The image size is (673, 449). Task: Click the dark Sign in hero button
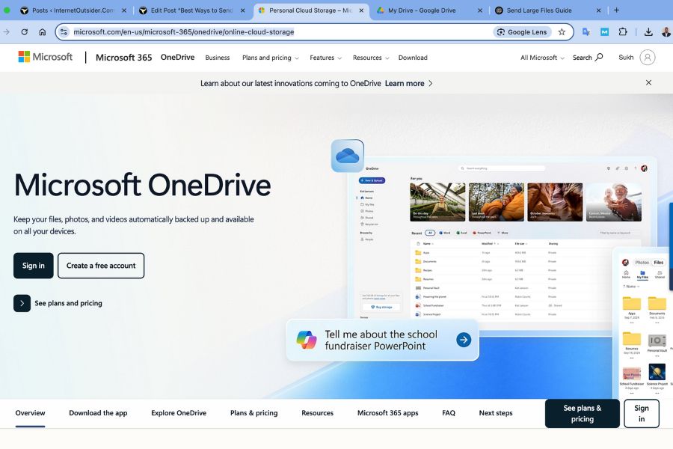pos(34,266)
